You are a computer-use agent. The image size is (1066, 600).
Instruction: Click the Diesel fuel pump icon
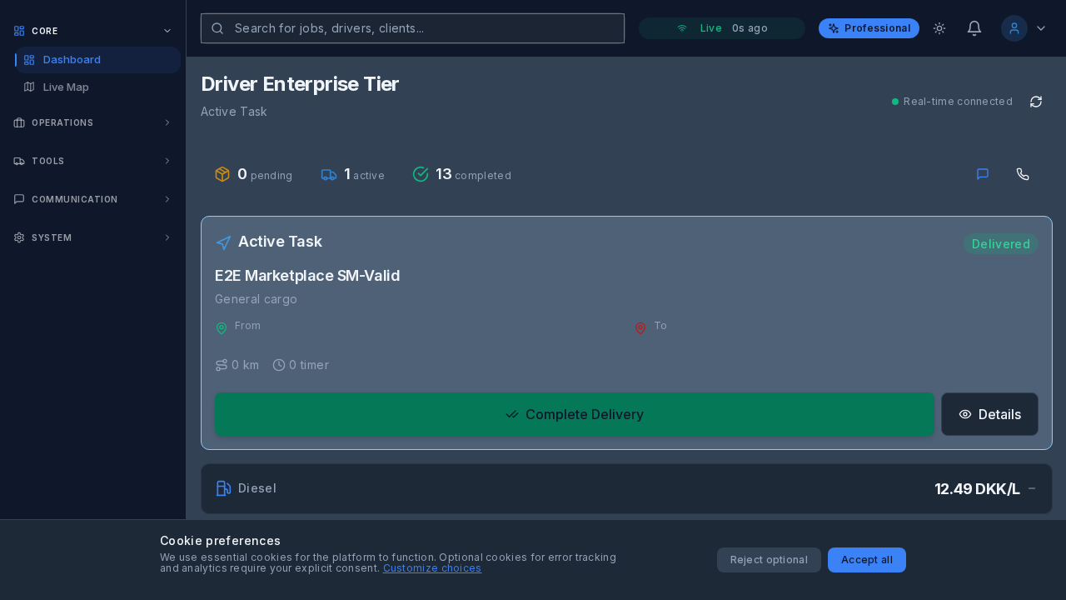[x=223, y=488]
